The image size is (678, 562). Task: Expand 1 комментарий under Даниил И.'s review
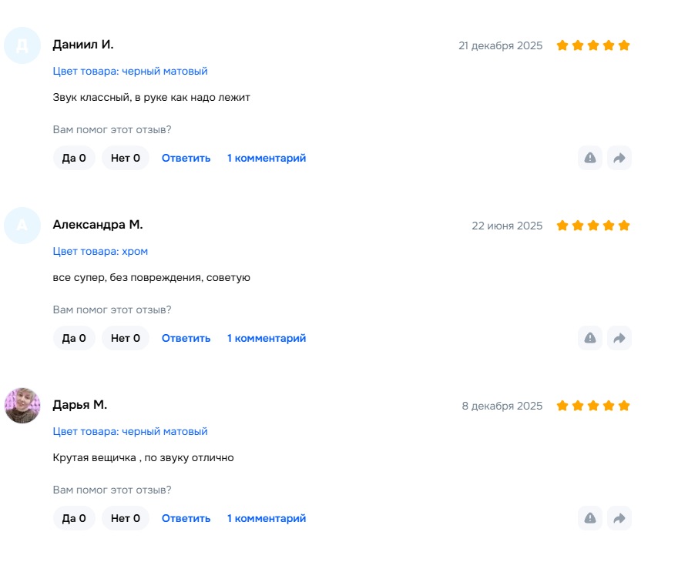coord(267,158)
